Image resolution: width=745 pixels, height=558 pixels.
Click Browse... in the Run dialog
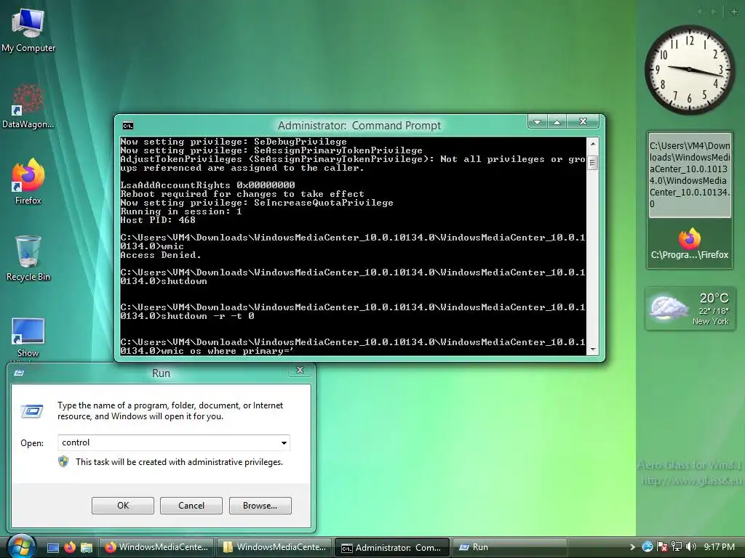tap(260, 506)
